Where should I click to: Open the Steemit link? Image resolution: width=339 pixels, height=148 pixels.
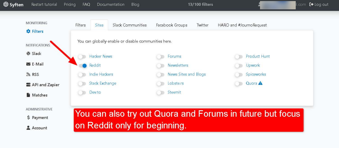point(174,92)
